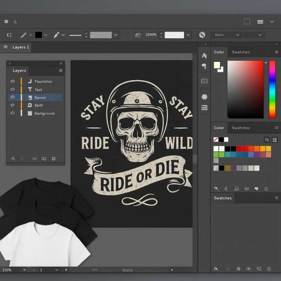This screenshot has width=281, height=281.
Task: Open the upper Color panel menu icon
Action: point(276,52)
